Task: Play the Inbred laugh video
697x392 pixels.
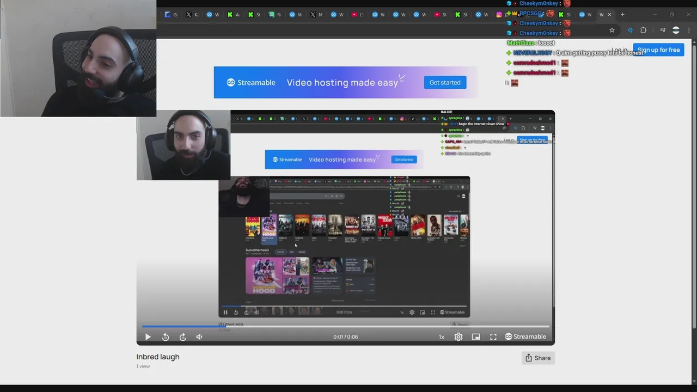Action: pos(148,337)
